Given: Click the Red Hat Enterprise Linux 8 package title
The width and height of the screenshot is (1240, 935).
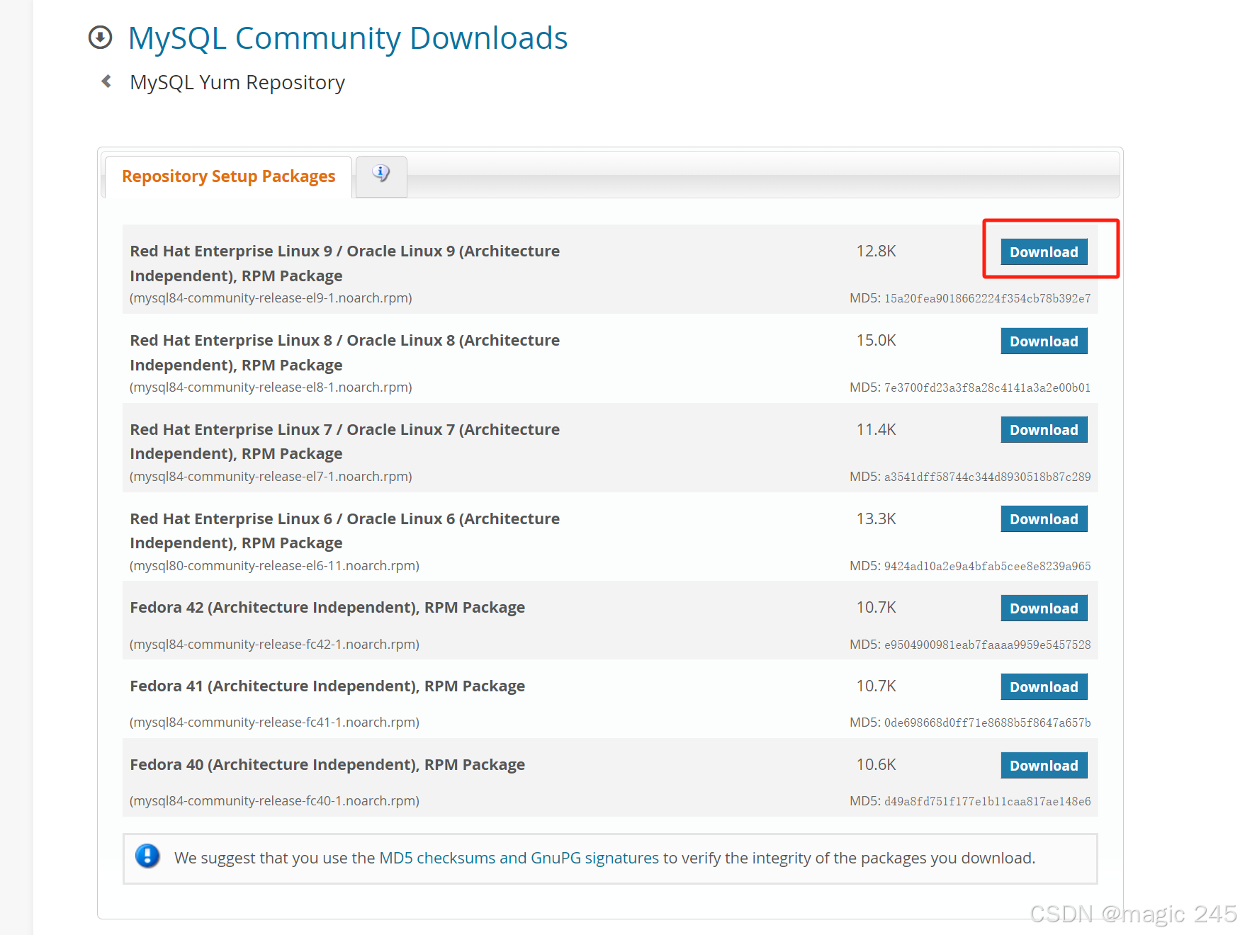Looking at the screenshot, I should click(345, 353).
